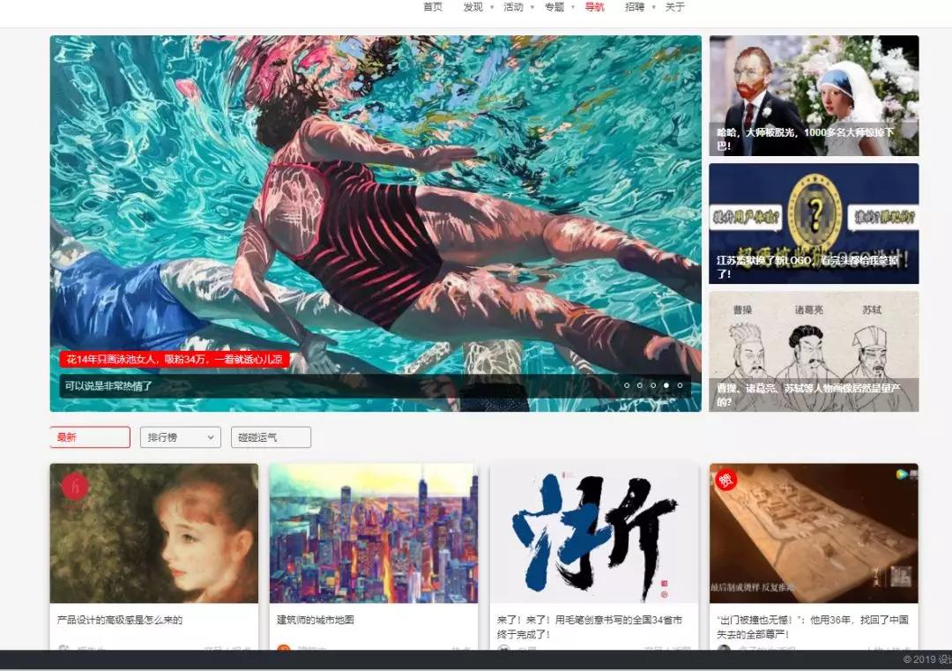Click the red badge icon on the model-building card
Viewport: 952px width, 671px height.
tap(726, 480)
